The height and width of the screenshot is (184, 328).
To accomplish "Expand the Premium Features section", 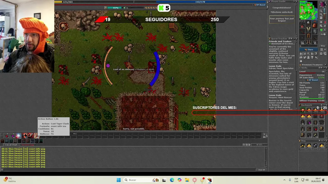I will click(326, 65).
